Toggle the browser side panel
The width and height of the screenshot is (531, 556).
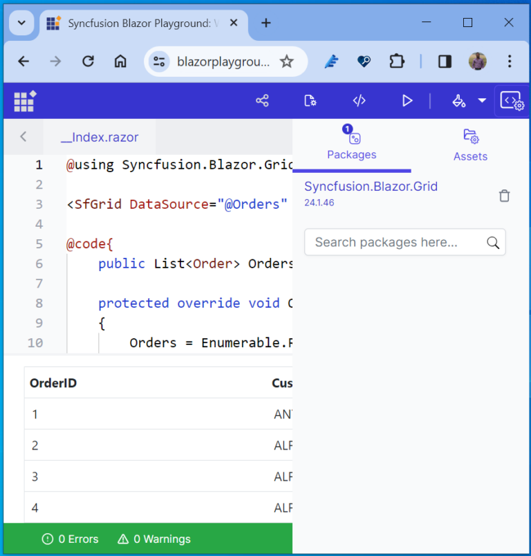[x=445, y=62]
